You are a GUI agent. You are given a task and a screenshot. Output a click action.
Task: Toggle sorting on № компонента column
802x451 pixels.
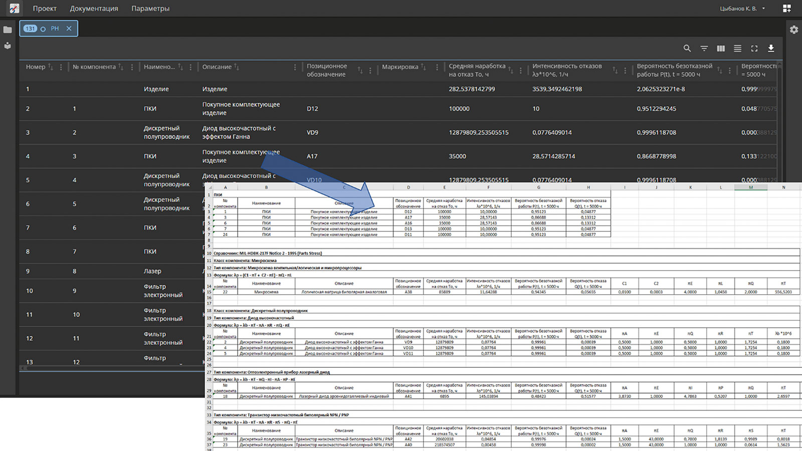click(120, 67)
